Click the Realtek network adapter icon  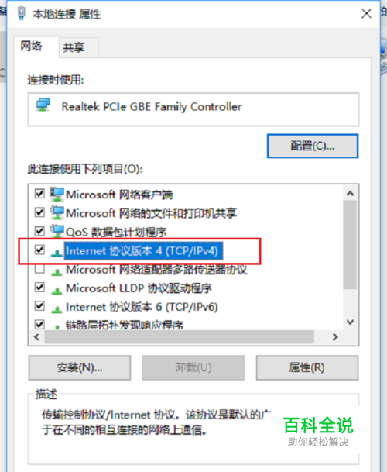[43, 105]
